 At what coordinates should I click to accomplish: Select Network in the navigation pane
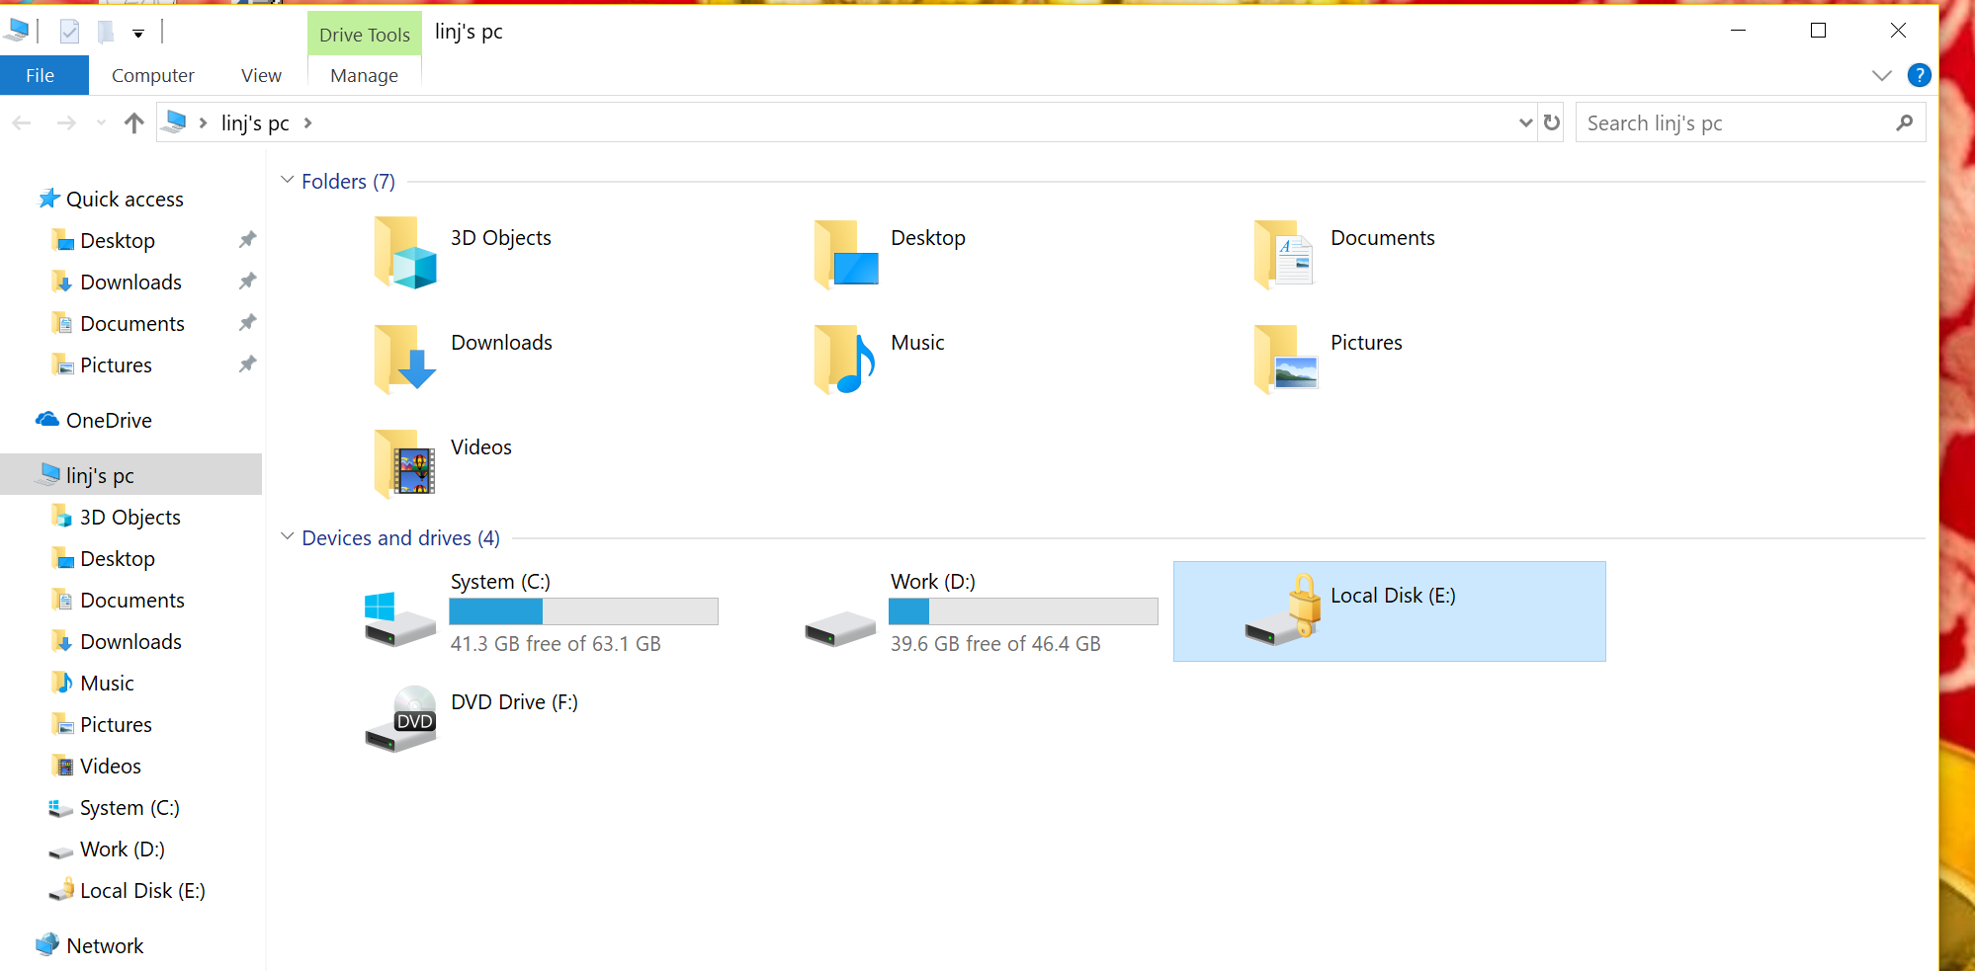point(105,946)
